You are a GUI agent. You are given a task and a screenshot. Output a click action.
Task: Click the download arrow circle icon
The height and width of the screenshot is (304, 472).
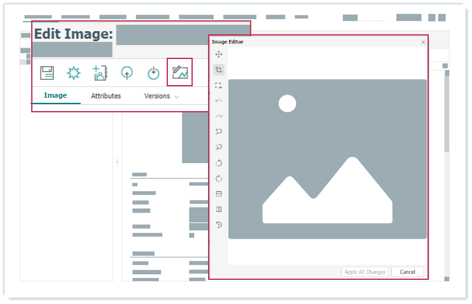coord(153,73)
